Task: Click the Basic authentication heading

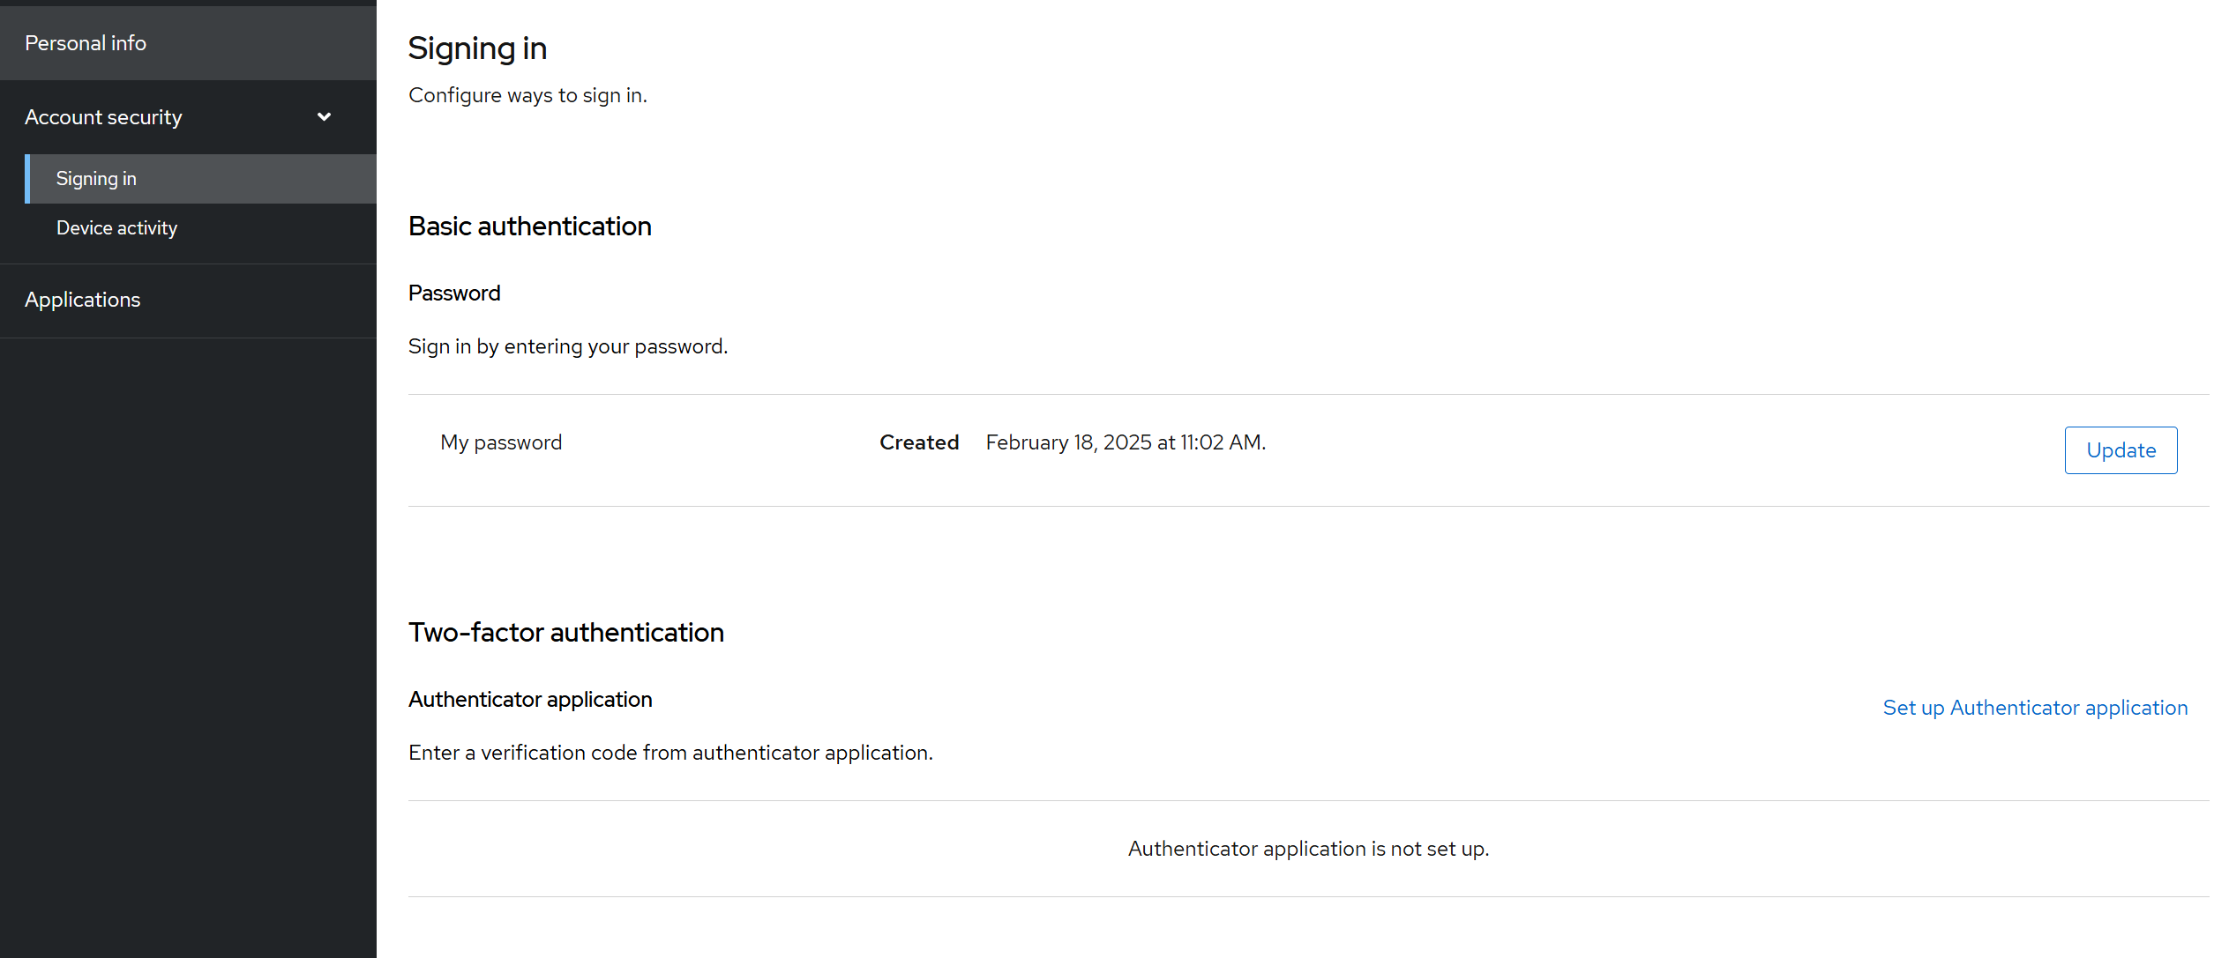Action: point(529,227)
